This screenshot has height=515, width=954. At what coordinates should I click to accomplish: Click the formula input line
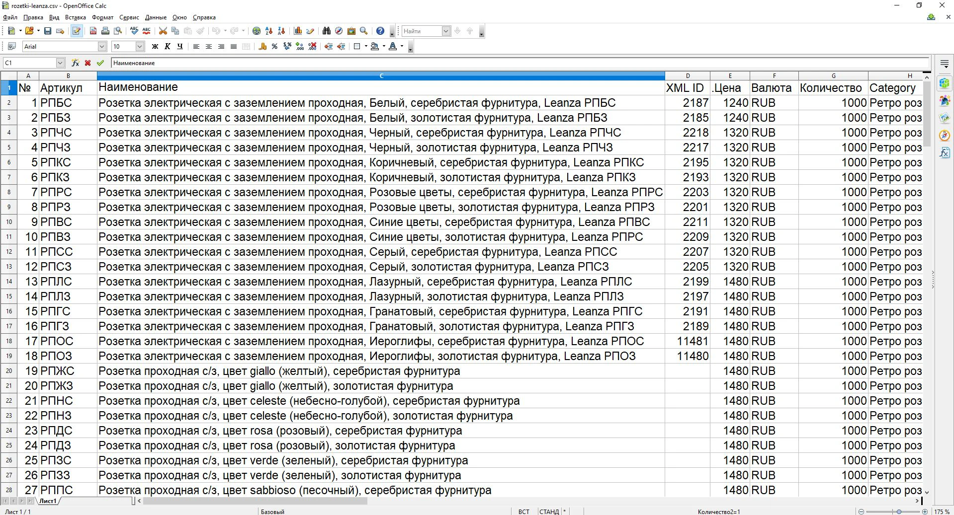[x=520, y=63]
